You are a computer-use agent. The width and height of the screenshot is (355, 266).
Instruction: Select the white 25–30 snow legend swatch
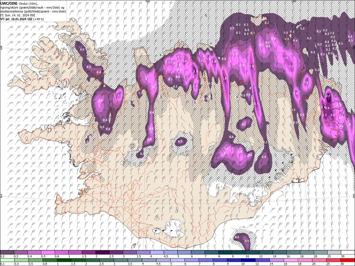334,252
